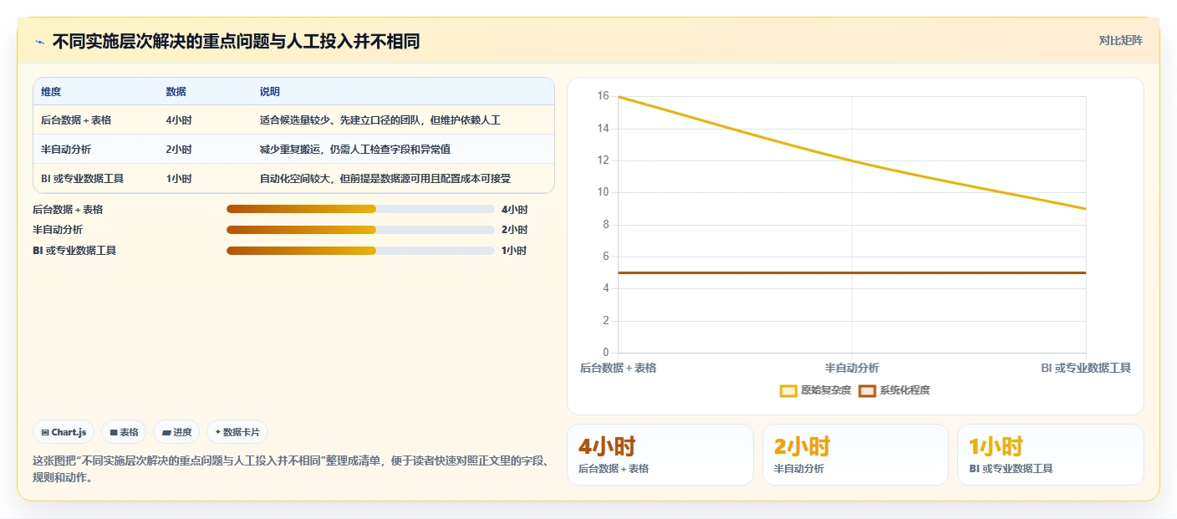This screenshot has height=519, width=1177.
Task: Select the 后台数据 + 表格 table cell
Action: point(76,120)
